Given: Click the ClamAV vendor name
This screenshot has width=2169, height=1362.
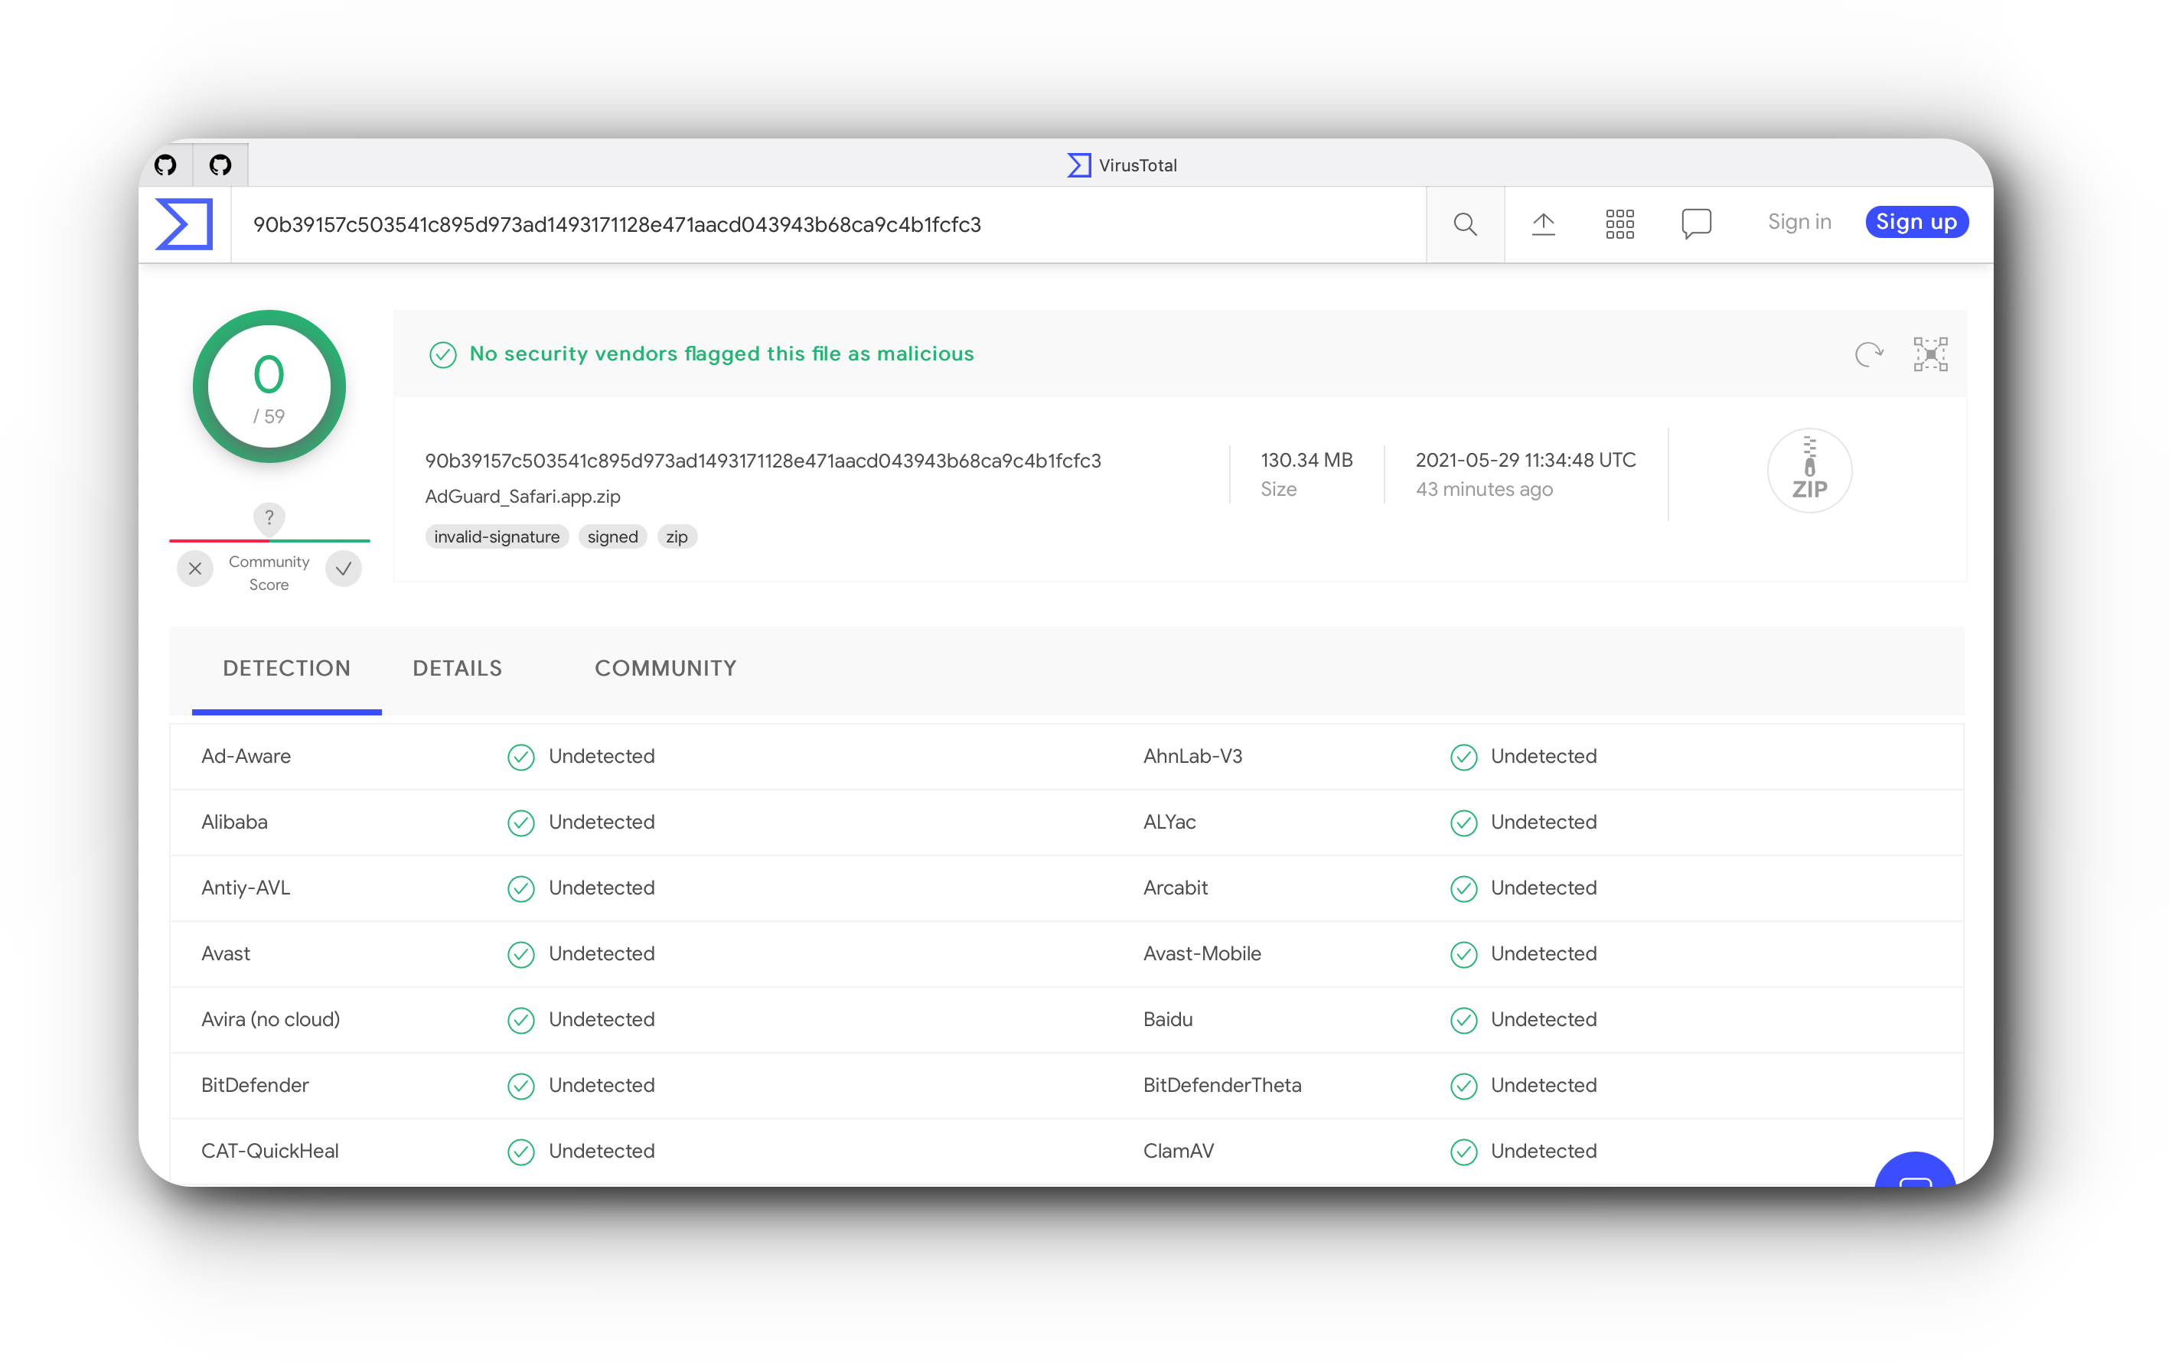Looking at the screenshot, I should [1178, 1152].
